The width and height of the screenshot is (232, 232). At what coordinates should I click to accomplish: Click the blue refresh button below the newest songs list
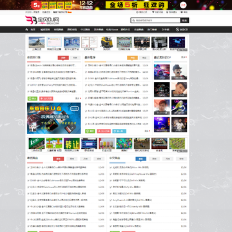[x=119, y=131]
